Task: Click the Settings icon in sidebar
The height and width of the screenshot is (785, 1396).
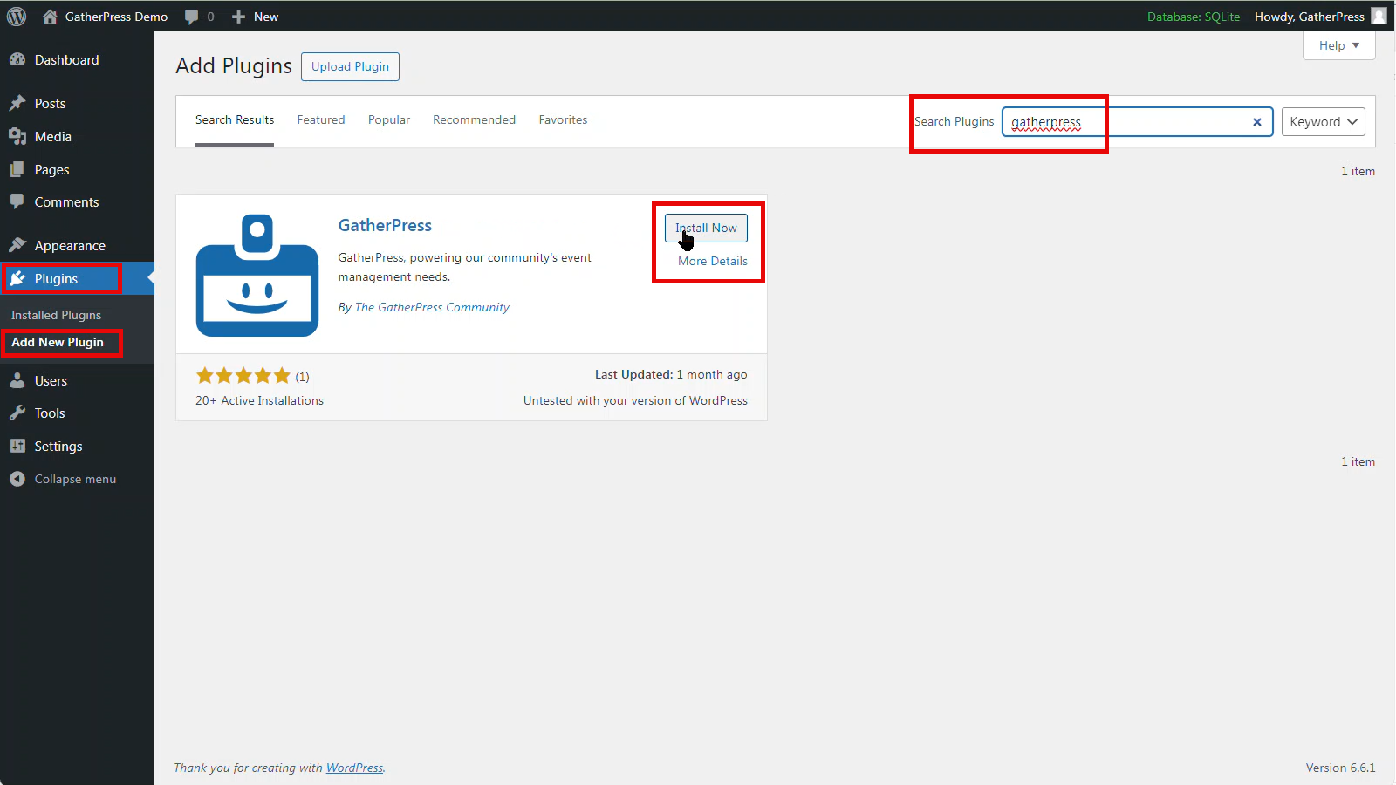Action: coord(17,447)
